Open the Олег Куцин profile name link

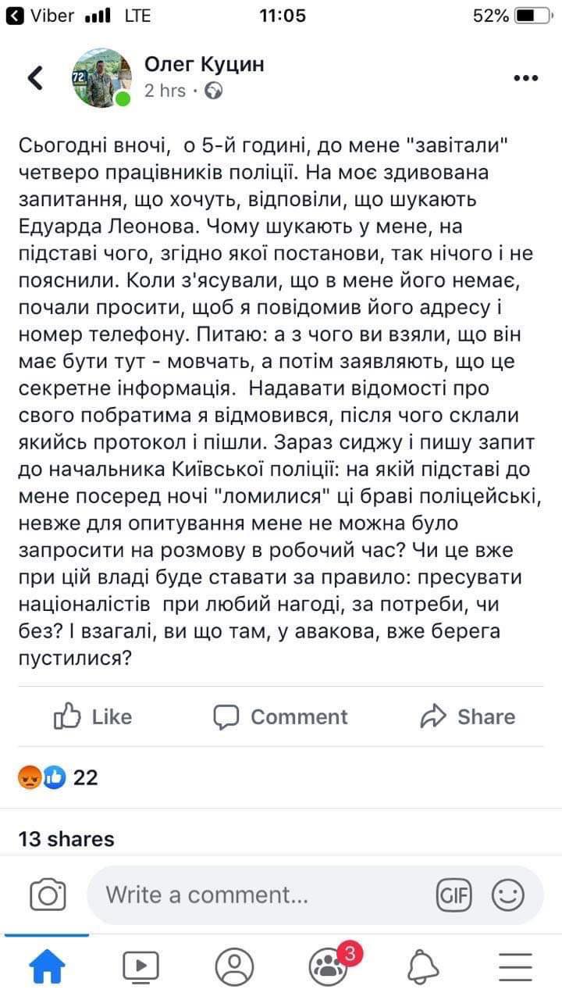(205, 64)
